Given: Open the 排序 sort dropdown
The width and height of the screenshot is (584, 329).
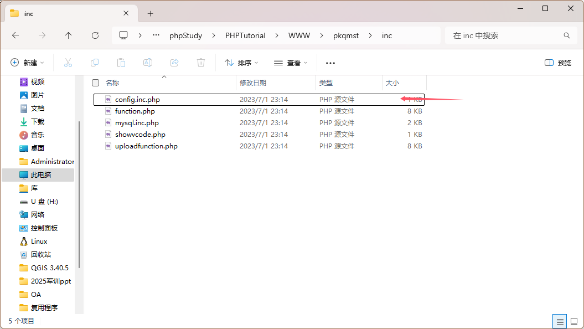Looking at the screenshot, I should [241, 63].
